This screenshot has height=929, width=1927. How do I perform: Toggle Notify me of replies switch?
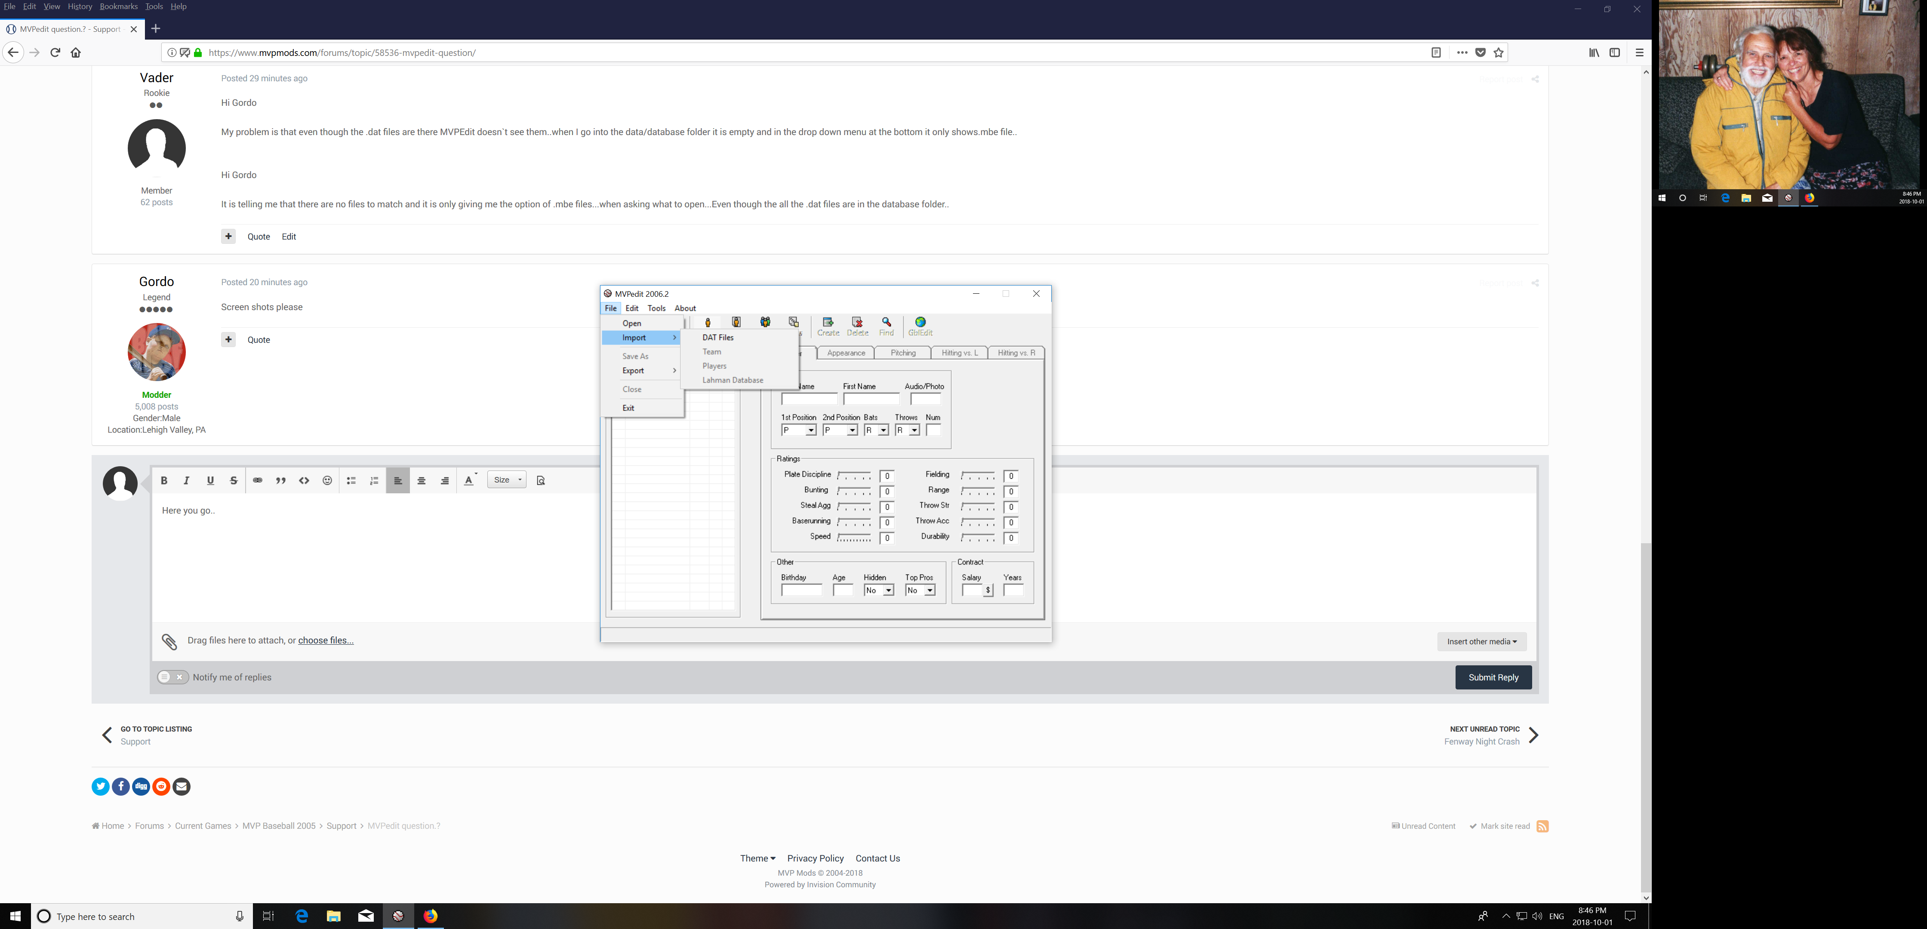point(173,677)
